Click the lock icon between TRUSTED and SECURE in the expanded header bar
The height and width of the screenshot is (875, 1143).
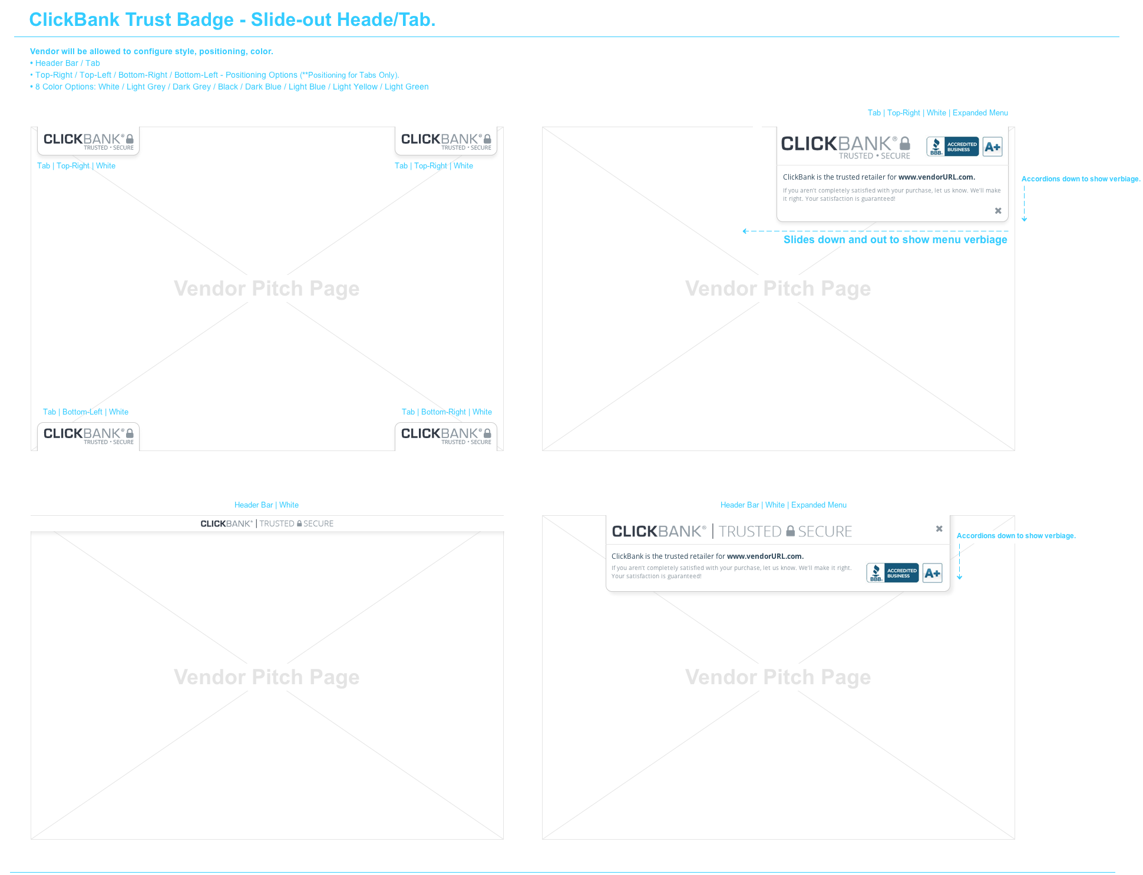click(x=791, y=531)
